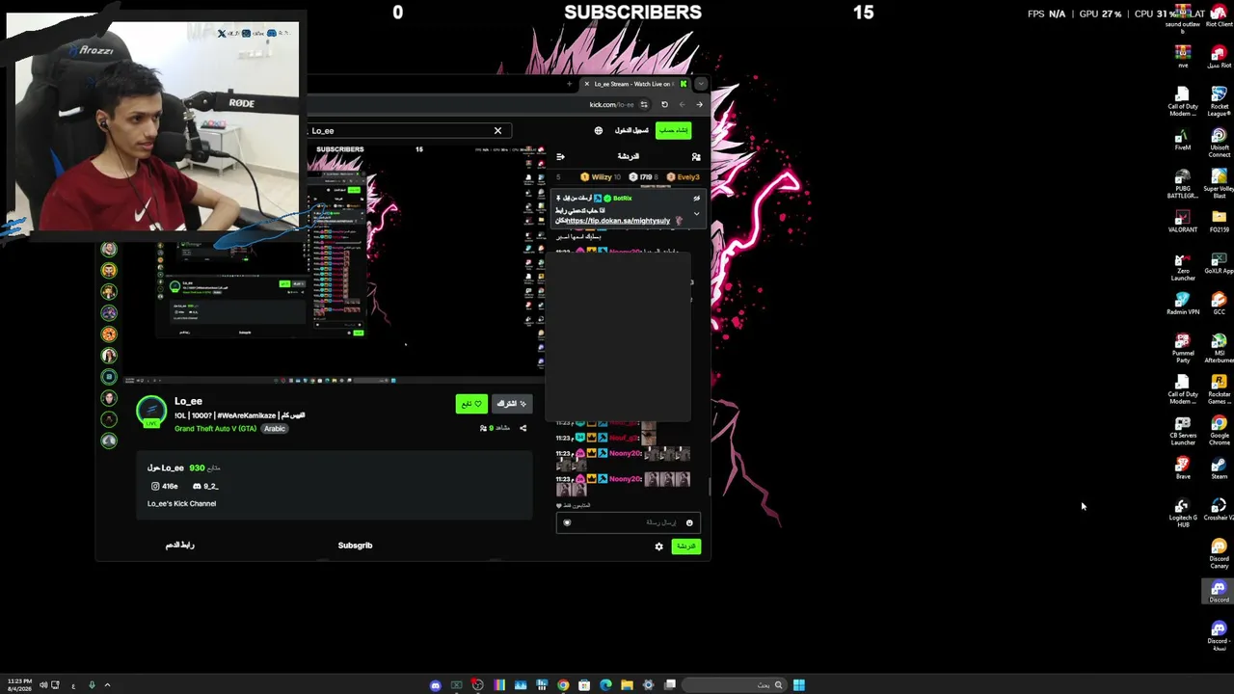The height and width of the screenshot is (694, 1234).
Task: Open the 416e Instagram link
Action: click(x=165, y=486)
